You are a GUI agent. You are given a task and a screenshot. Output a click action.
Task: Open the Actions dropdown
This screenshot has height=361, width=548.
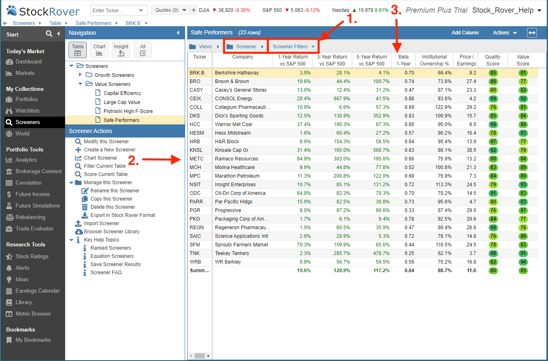504,33
